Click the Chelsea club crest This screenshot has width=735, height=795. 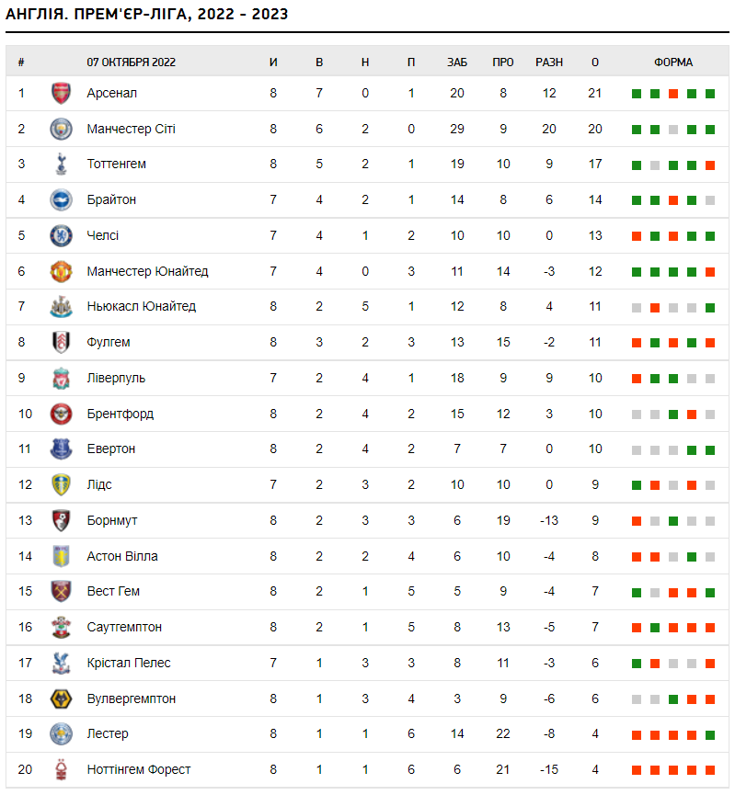tap(61, 235)
